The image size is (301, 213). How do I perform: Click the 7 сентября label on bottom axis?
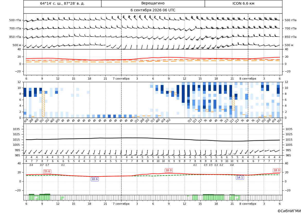[x=121, y=204]
